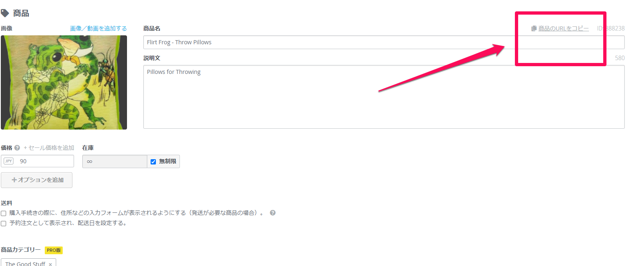Remove The Good Stuff category tag
The height and width of the screenshot is (266, 637).
[x=50, y=264]
